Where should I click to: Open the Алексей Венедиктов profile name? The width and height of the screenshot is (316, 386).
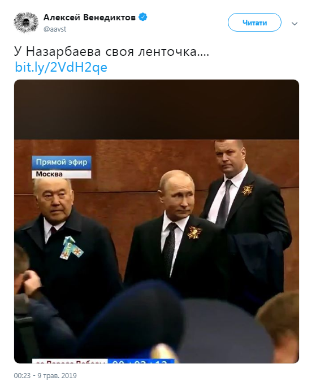pos(89,17)
